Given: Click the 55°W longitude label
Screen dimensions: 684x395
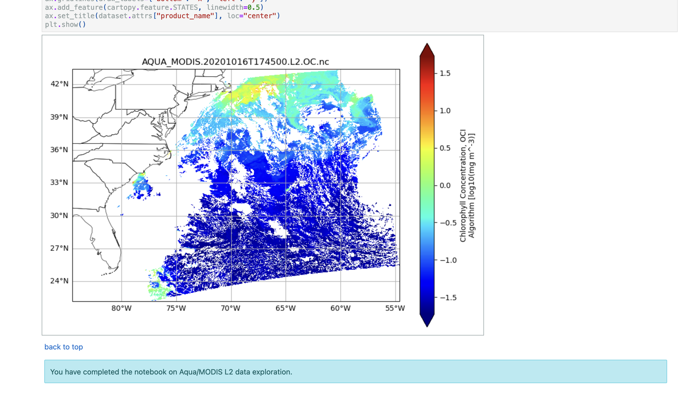Looking at the screenshot, I should (395, 308).
